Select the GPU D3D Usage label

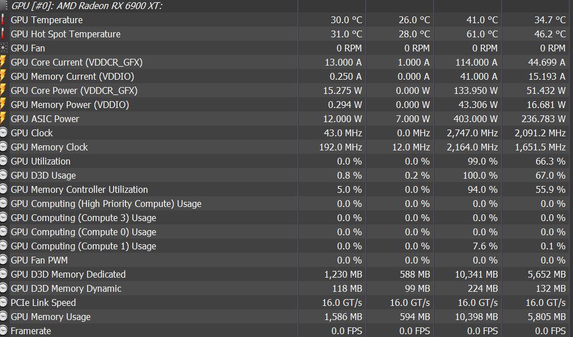pyautogui.click(x=44, y=176)
